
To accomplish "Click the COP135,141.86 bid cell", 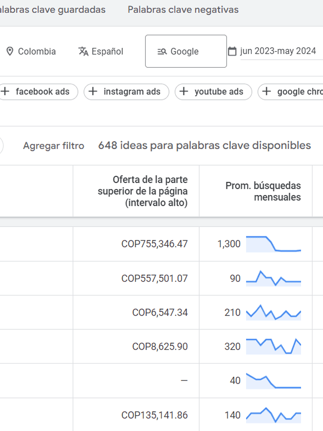I will point(154,415).
